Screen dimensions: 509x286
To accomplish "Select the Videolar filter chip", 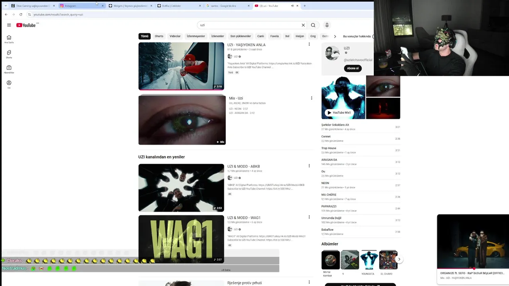I will pos(175,36).
